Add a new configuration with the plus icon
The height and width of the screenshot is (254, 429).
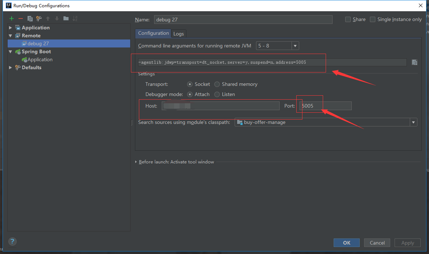[12, 18]
